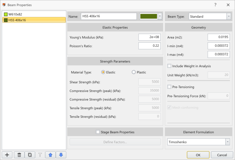Click the I-min (m4) input field
This screenshot has height=160, width=235.
pos(219,46)
